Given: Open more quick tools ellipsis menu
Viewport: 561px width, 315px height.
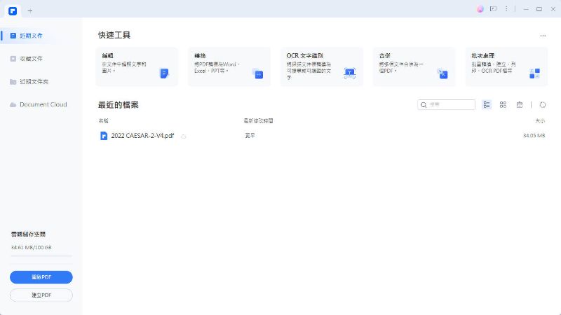Looking at the screenshot, I should point(543,36).
